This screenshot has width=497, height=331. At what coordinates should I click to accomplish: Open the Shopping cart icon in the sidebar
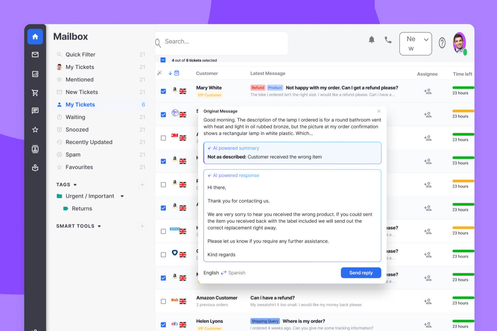(35, 93)
